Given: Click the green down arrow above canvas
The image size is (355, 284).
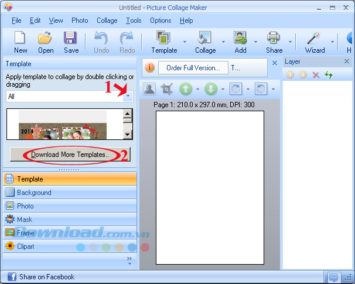Looking at the screenshot, I should pyautogui.click(x=211, y=90).
